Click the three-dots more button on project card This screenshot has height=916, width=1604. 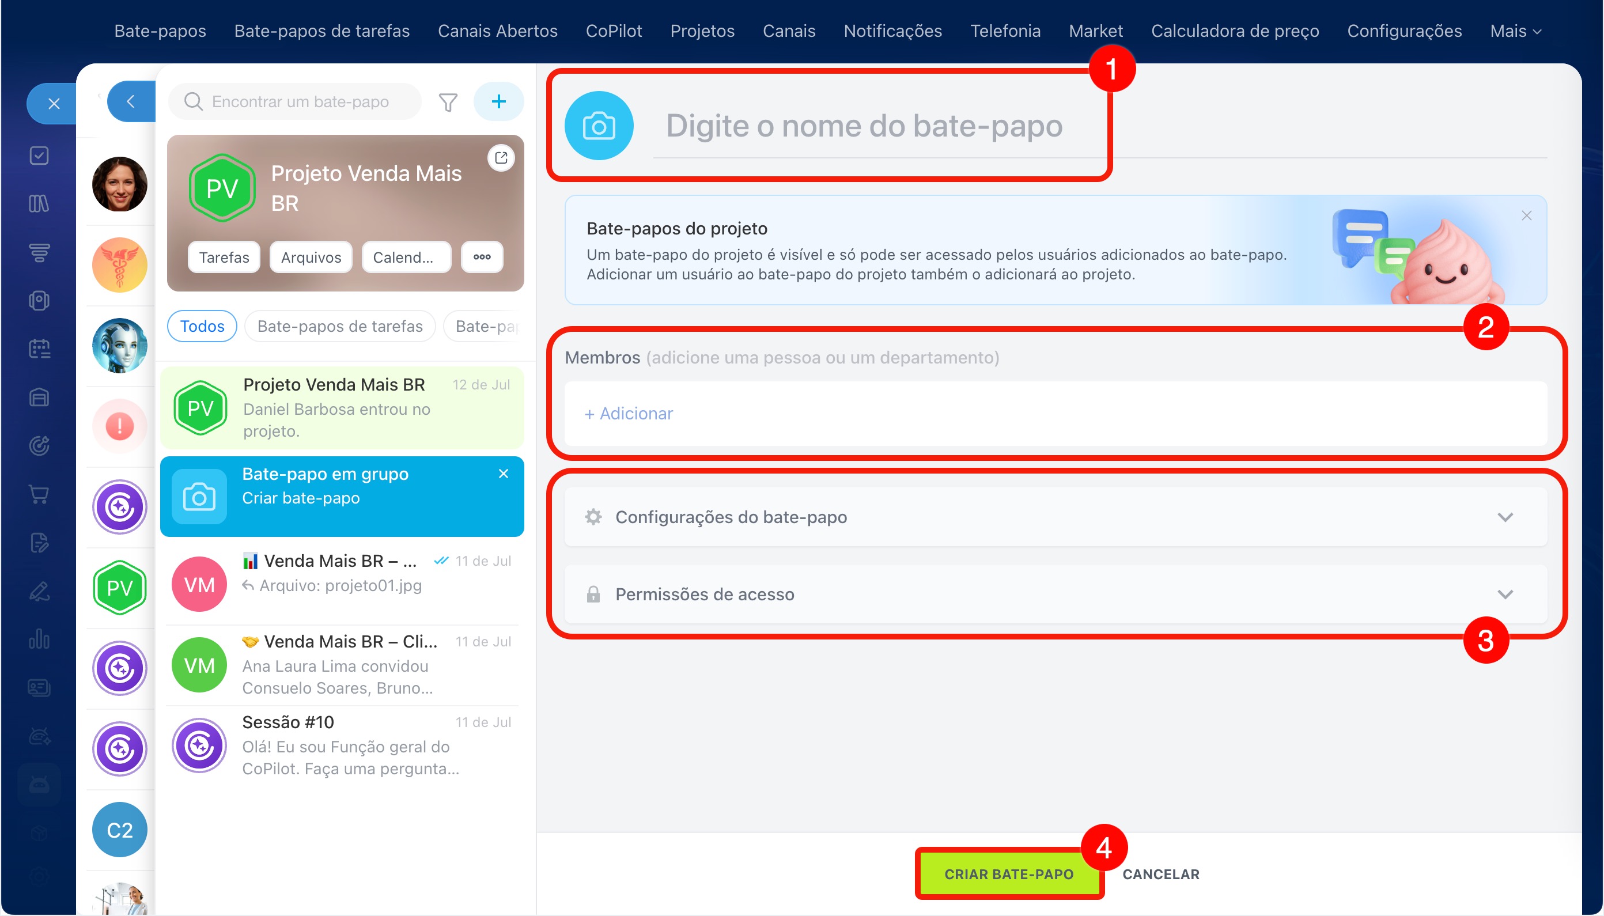[x=482, y=257]
